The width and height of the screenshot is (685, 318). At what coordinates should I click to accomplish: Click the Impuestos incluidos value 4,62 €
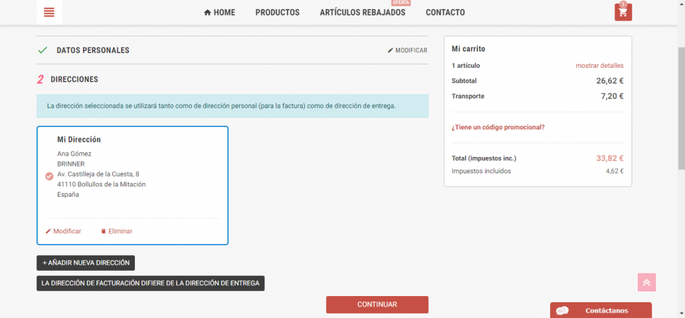[x=614, y=171]
